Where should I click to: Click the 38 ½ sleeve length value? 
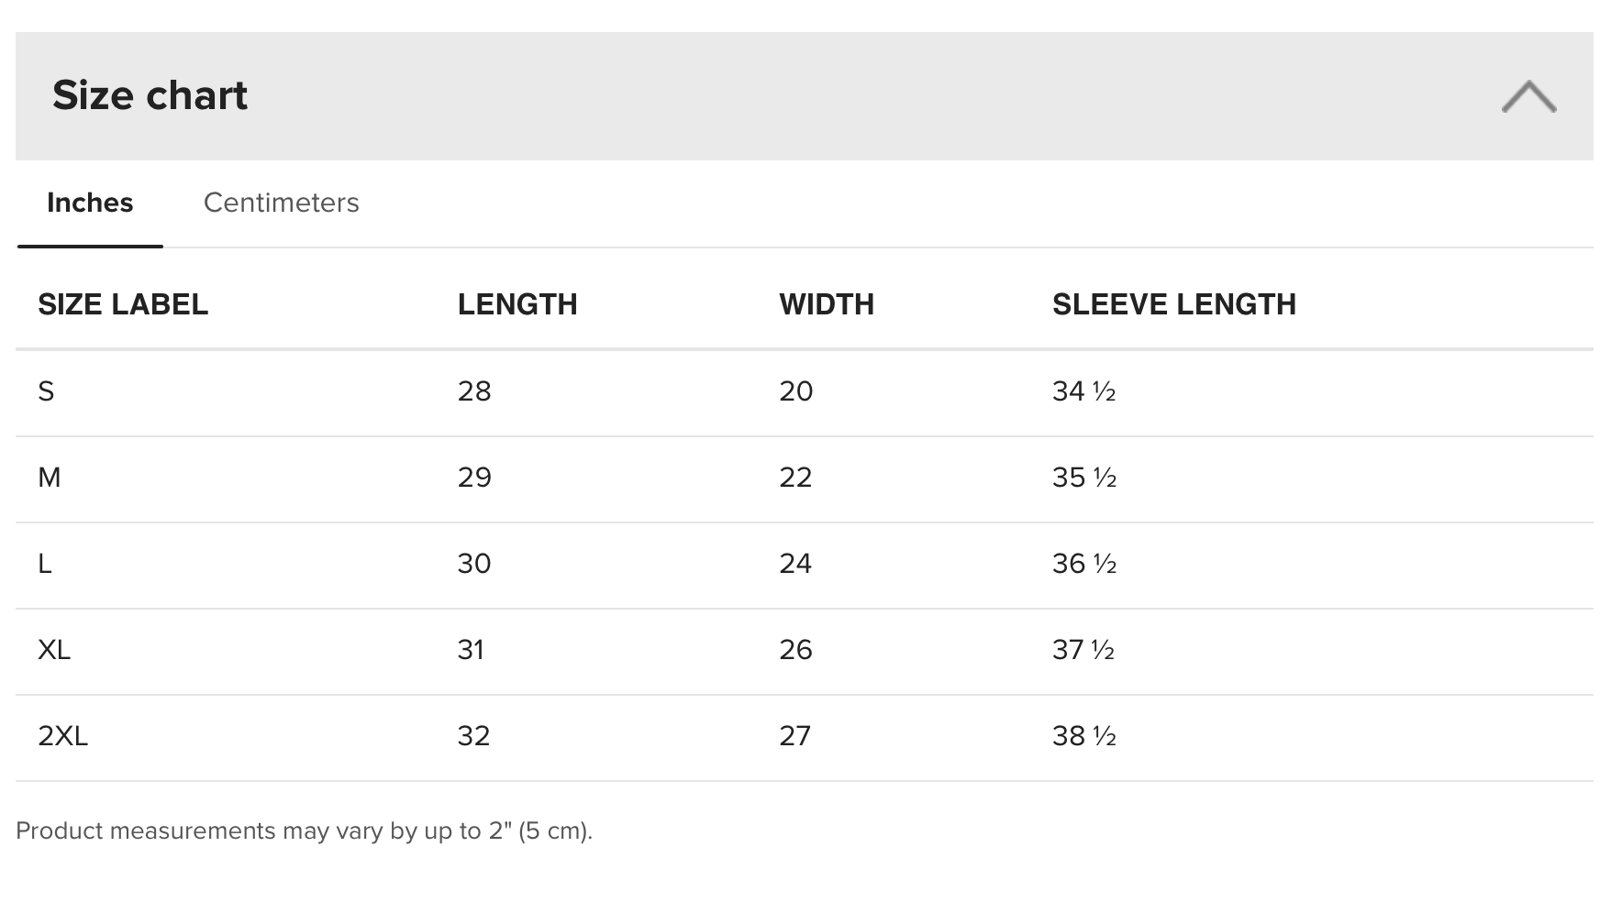[x=1084, y=736]
